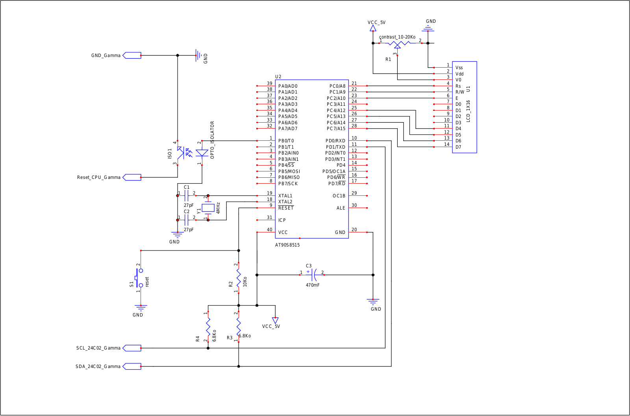Image resolution: width=630 pixels, height=416 pixels.
Task: Select resistor R4 symbol
Action: [x=208, y=327]
